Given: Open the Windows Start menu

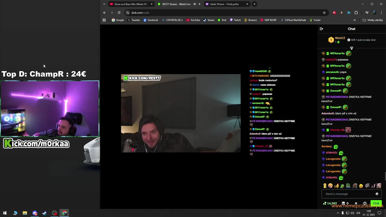Looking at the screenshot, I should point(5,213).
